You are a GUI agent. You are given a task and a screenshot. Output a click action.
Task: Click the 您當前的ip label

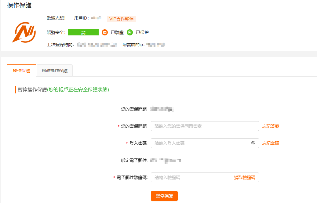pyautogui.click(x=134, y=45)
